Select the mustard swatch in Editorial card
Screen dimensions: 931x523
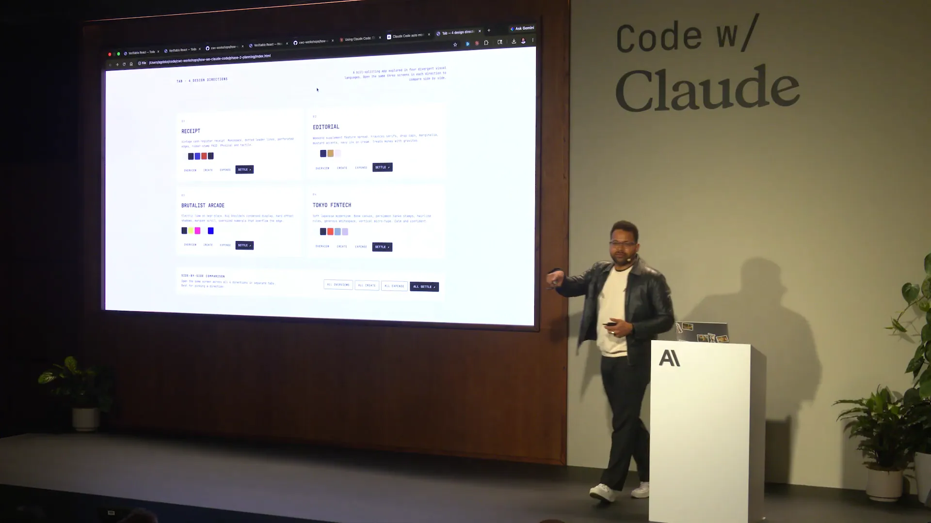coord(330,154)
